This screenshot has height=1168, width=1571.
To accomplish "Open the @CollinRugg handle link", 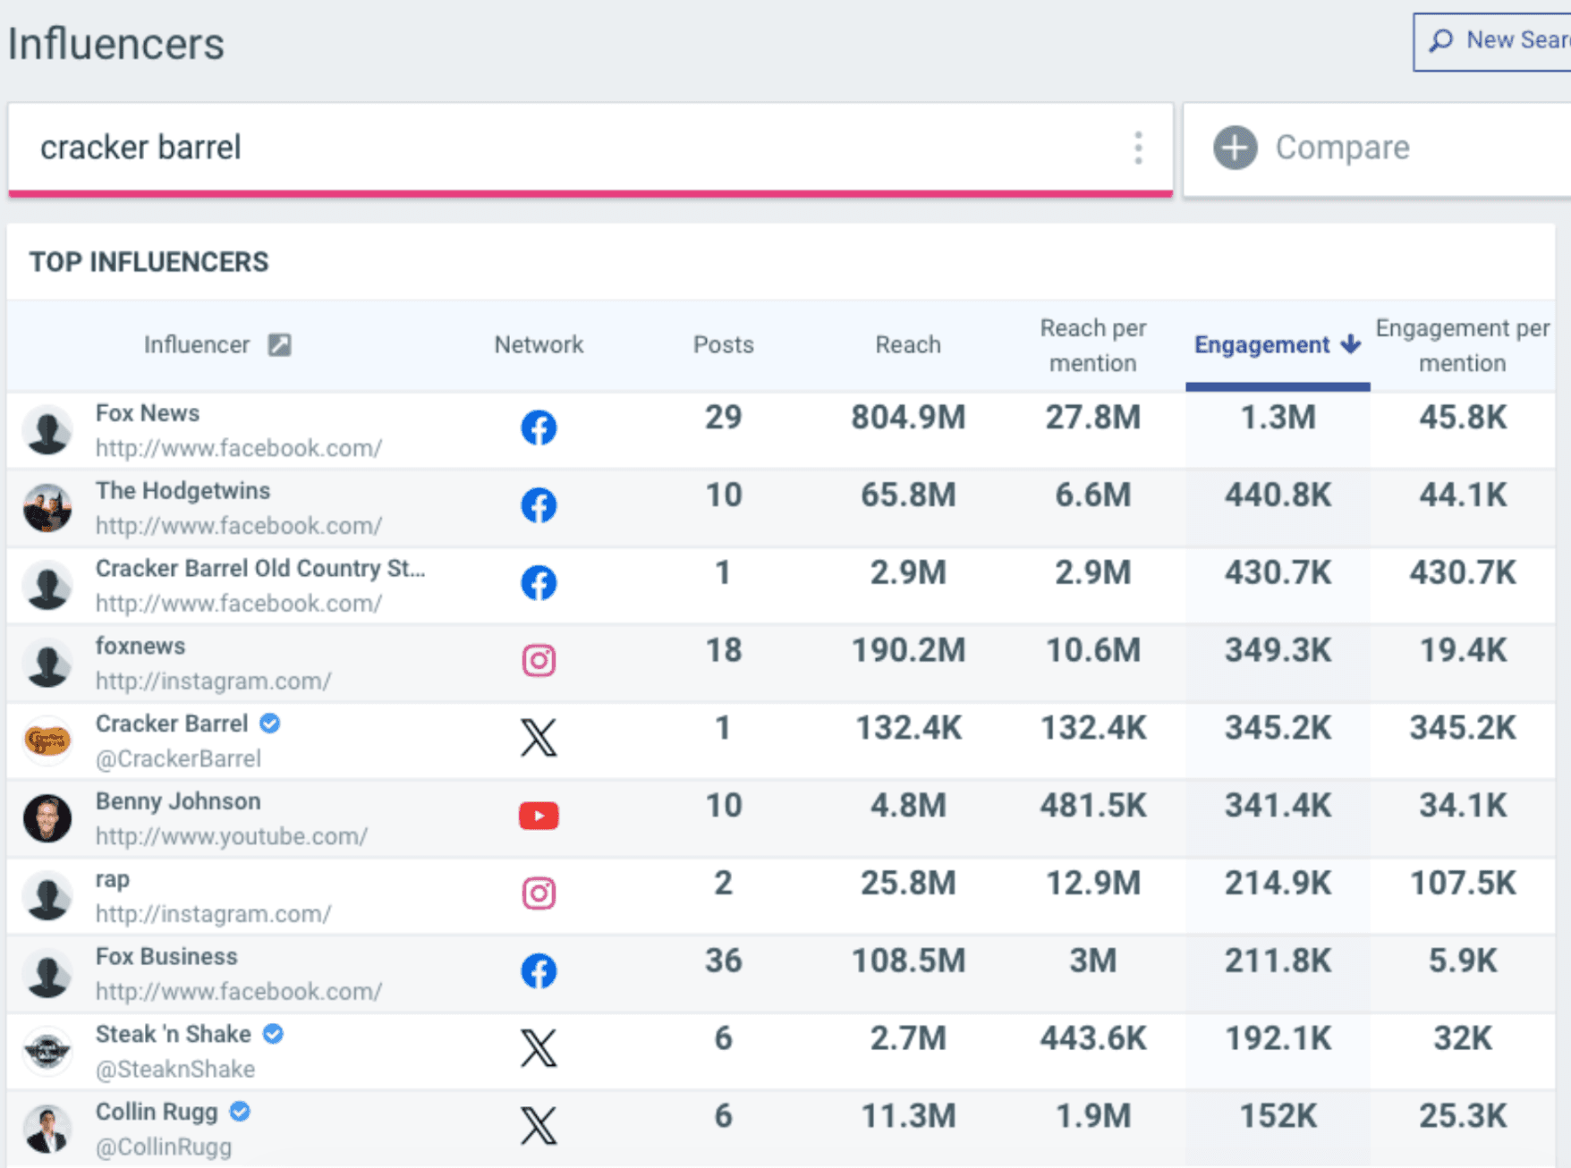I will coord(164,1147).
